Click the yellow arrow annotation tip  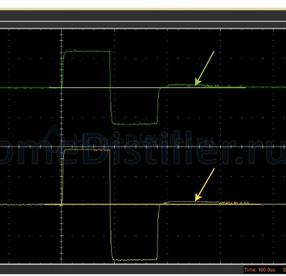pos(196,200)
